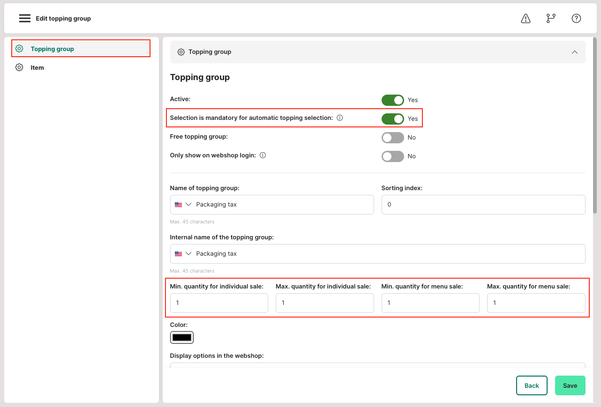Open language dropdown for Name of topping group

point(188,205)
